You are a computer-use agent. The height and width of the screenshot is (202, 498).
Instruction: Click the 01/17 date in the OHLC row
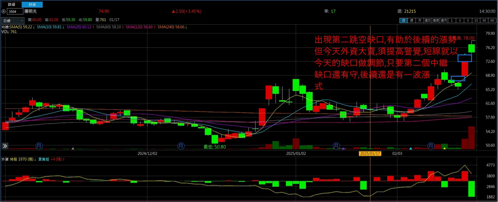pyautogui.click(x=114, y=20)
